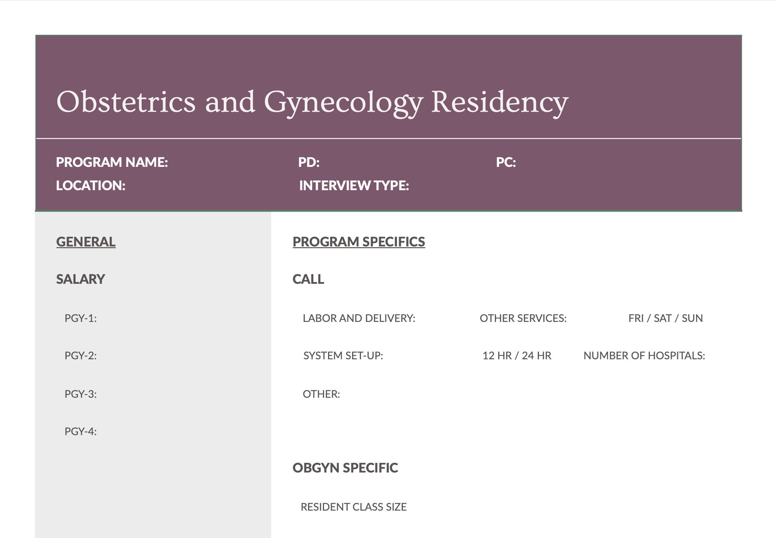
Task: Select the FRI / SAT / SUN option text
Action: click(x=665, y=317)
